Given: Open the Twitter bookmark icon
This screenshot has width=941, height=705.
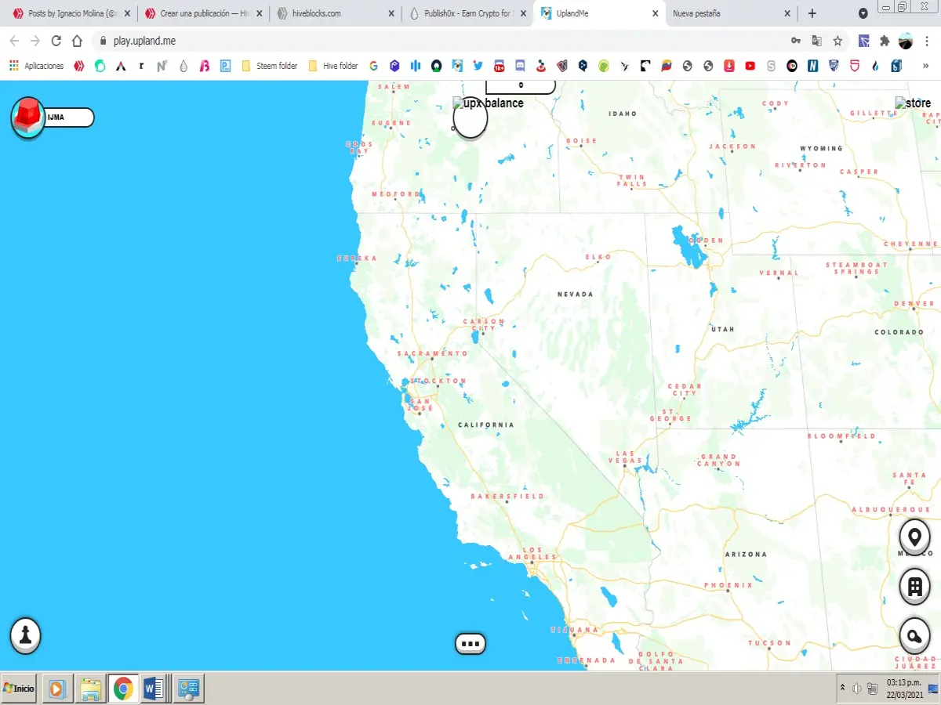Looking at the screenshot, I should coord(478,66).
